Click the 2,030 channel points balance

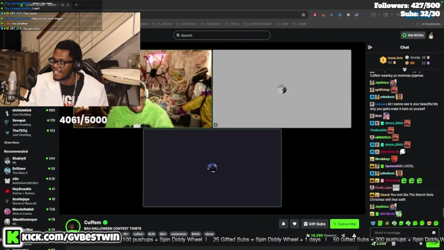379,244
